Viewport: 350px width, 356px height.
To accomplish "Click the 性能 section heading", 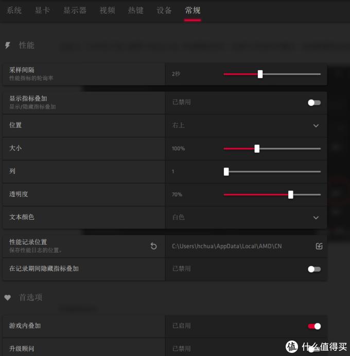I will tap(26, 45).
